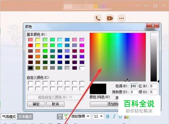Select the bright magenta basic color swatch

(x=82, y=45)
